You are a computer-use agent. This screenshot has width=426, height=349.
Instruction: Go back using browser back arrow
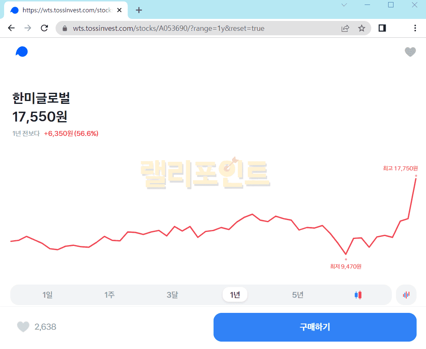11,28
